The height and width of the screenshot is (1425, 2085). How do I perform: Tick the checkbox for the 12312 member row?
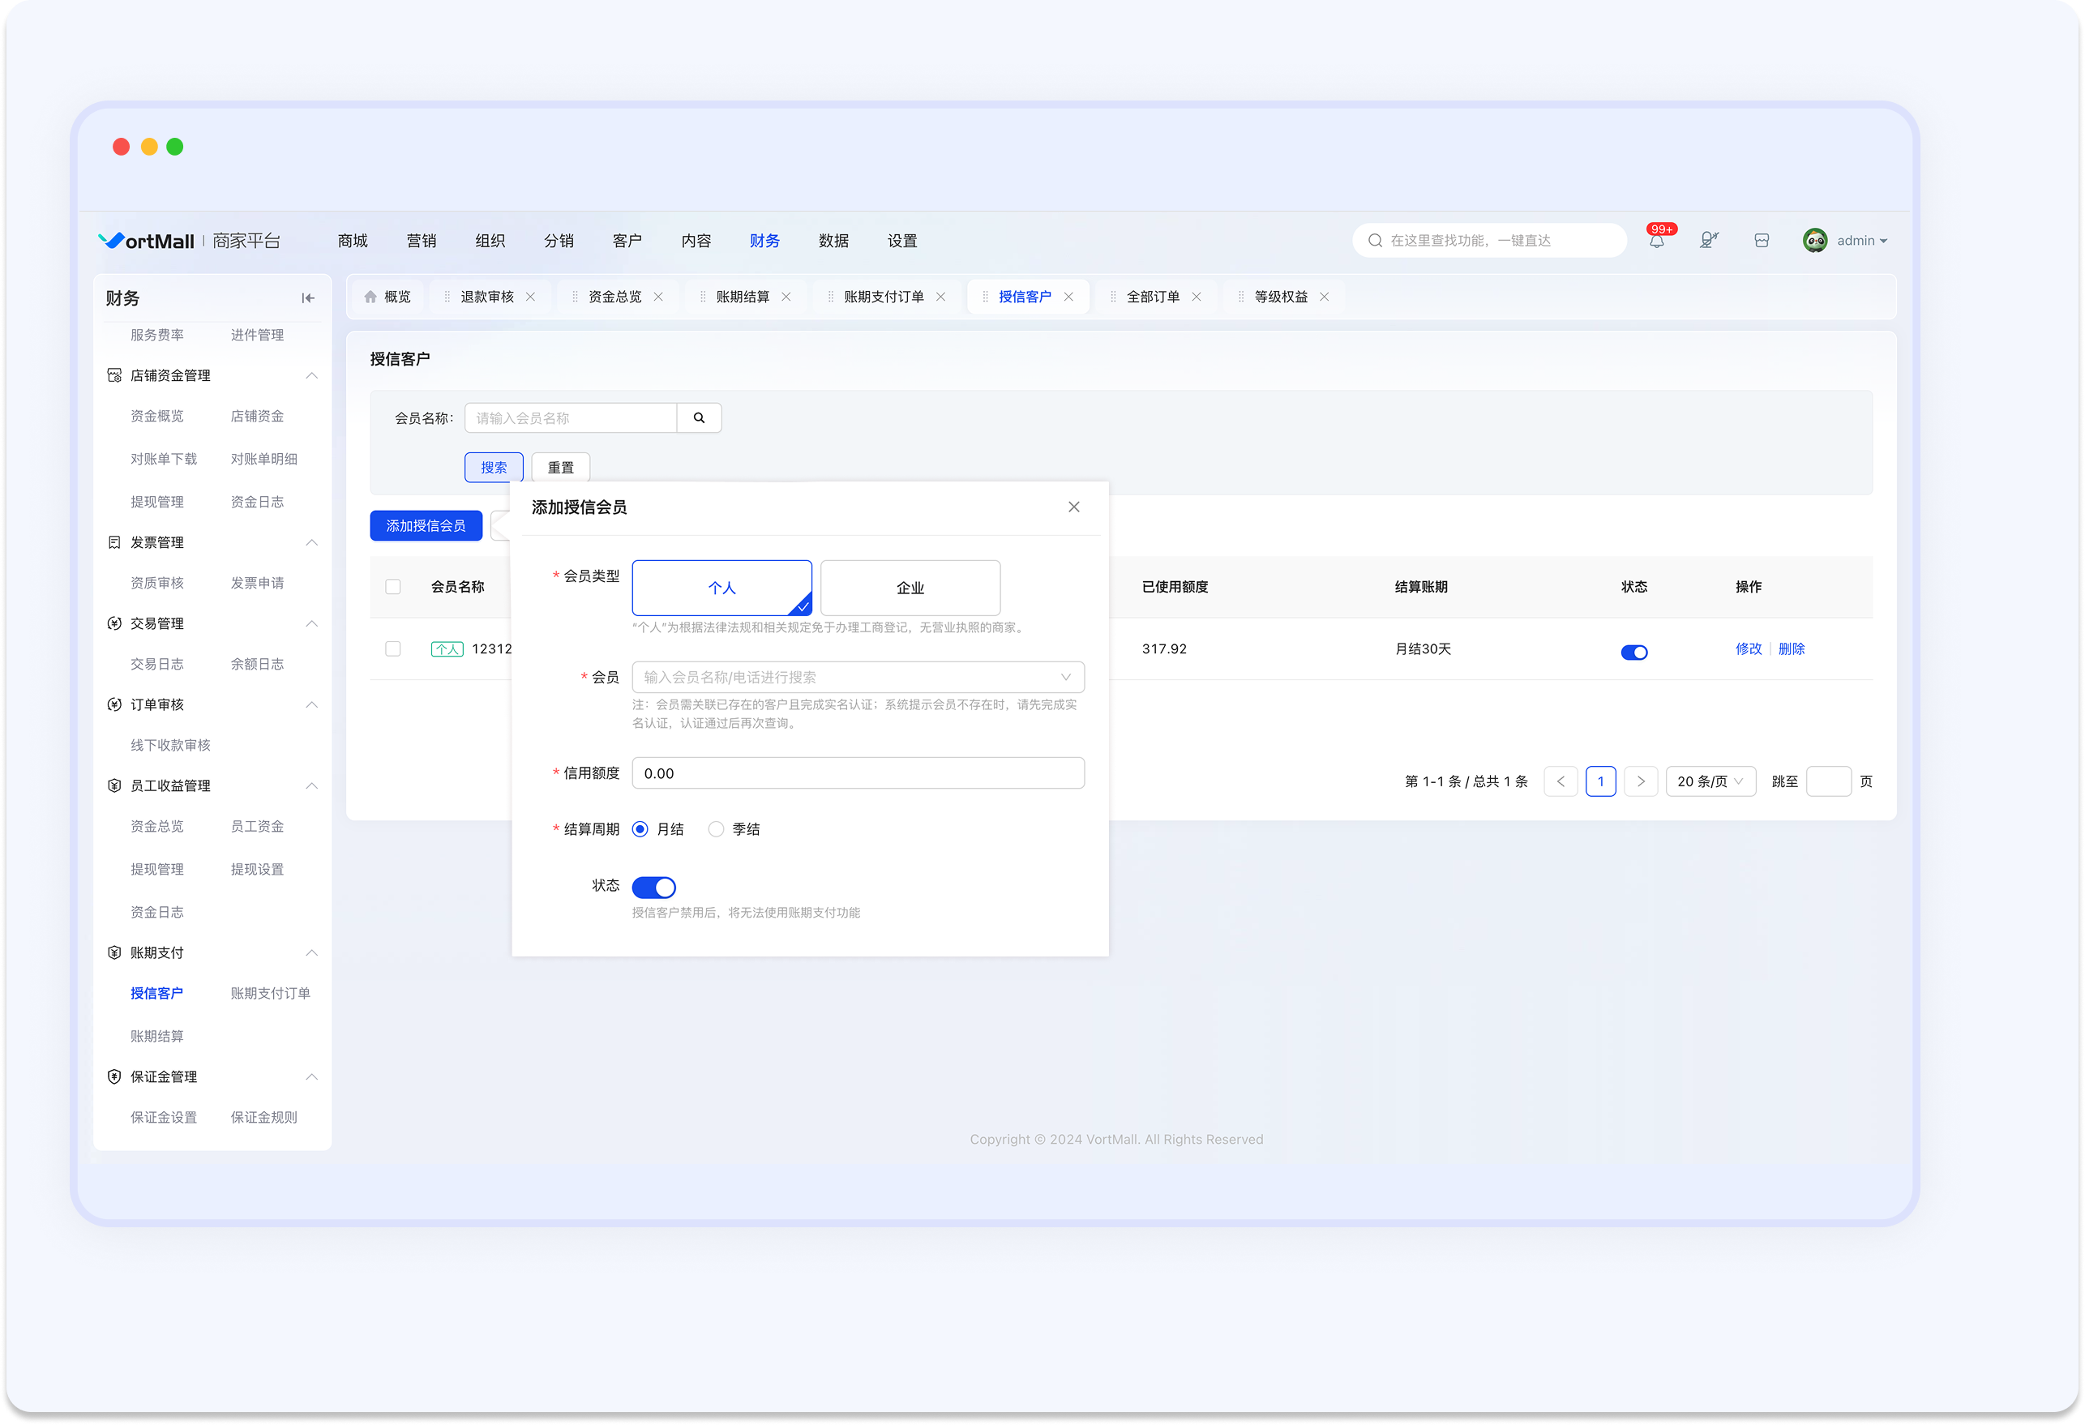[393, 648]
